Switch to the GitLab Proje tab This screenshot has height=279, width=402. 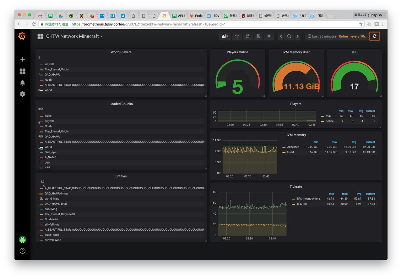(x=196, y=16)
